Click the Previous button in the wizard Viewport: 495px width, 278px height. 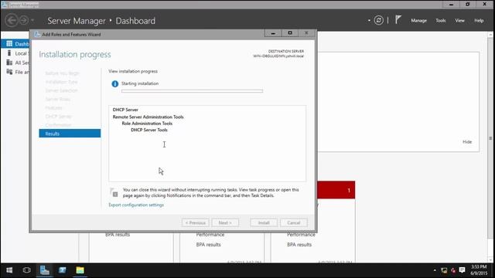tap(196, 223)
